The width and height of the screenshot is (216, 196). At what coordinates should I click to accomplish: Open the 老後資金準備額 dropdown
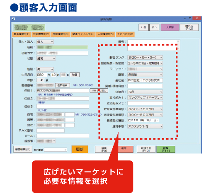[x=145, y=115]
